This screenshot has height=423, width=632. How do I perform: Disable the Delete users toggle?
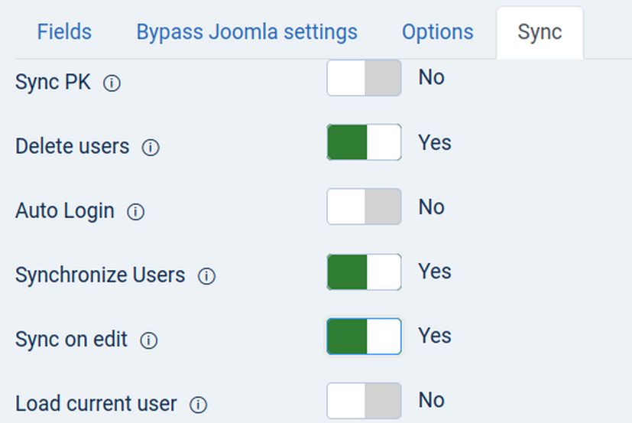(364, 142)
